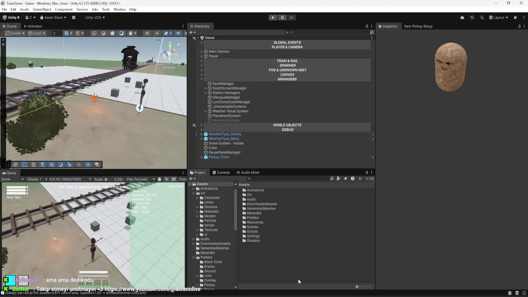Open the GameObject menu
The height and width of the screenshot is (297, 528).
coord(42,9)
